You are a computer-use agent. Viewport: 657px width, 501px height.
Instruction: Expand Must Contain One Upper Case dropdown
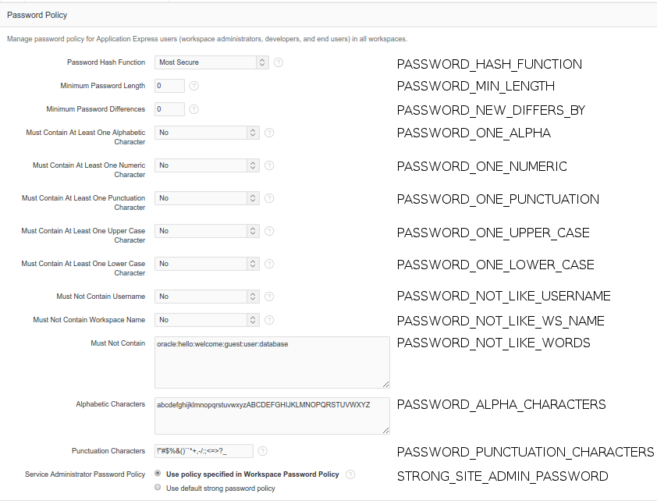pyautogui.click(x=207, y=231)
